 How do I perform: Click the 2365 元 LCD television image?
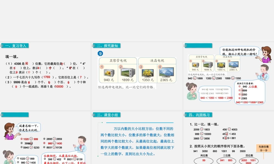(x=166, y=72)
